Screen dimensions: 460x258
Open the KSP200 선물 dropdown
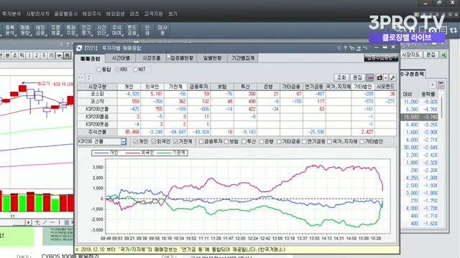coord(124,142)
